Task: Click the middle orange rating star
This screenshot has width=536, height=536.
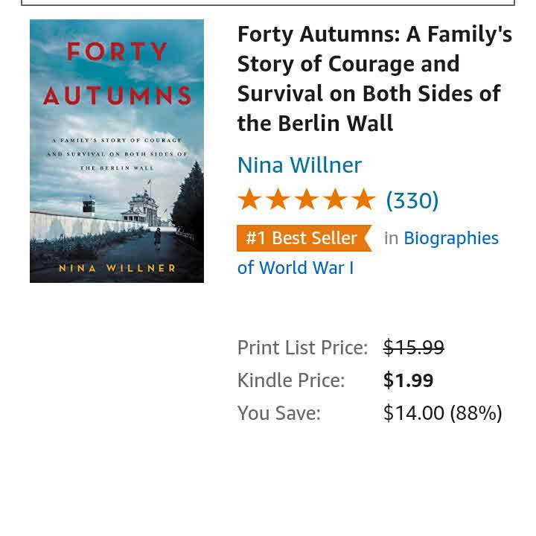Action: pyautogui.click(x=306, y=200)
